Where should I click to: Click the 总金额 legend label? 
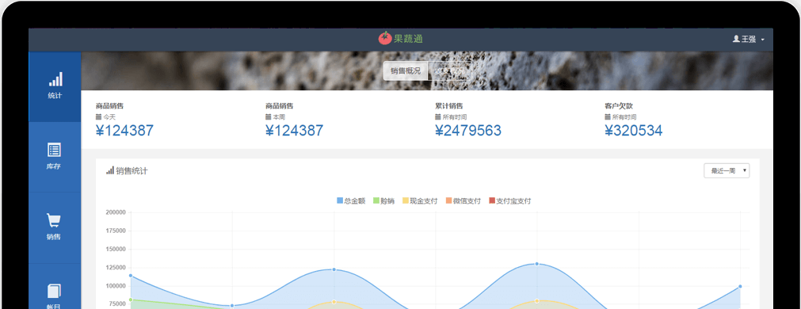coord(354,201)
